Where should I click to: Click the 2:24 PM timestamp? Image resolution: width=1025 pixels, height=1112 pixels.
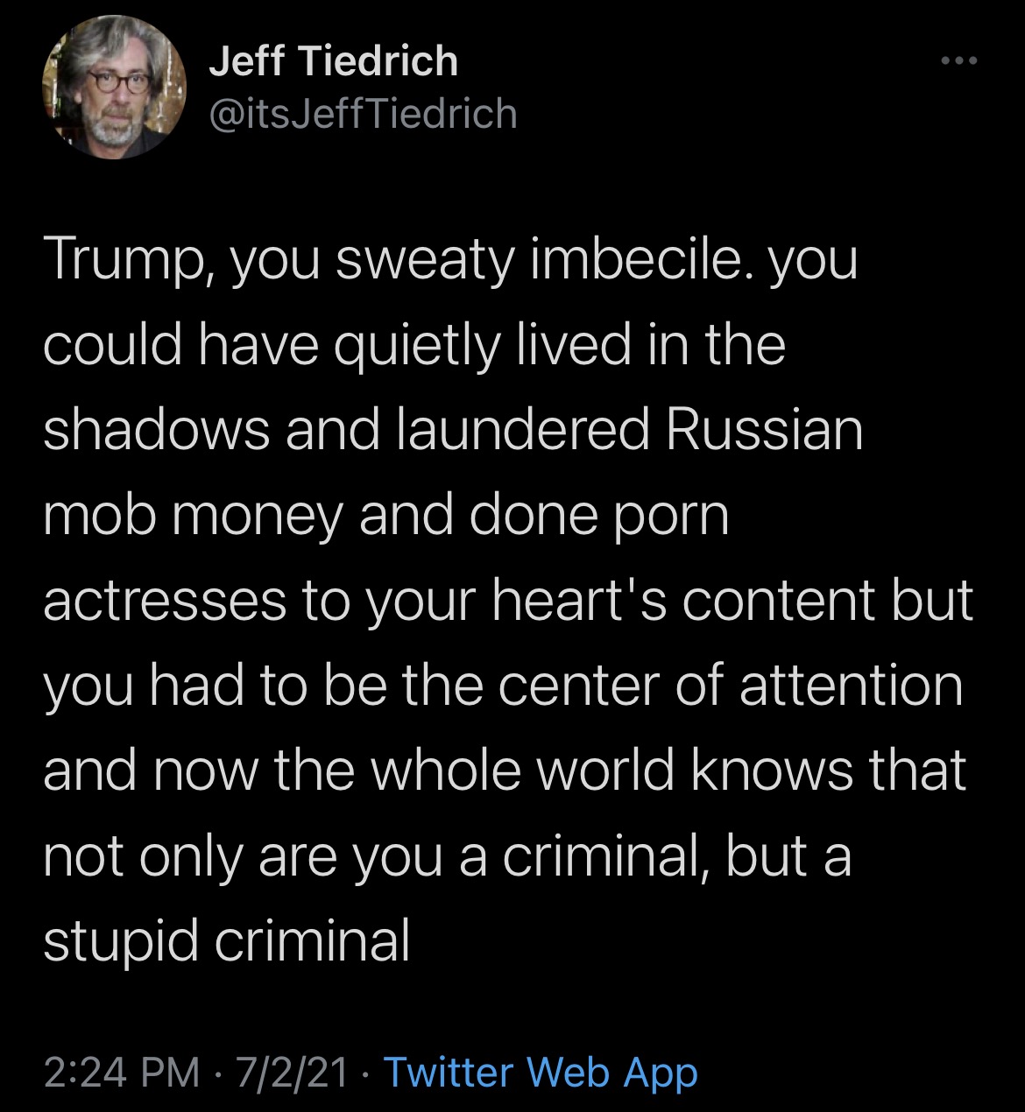(122, 1072)
